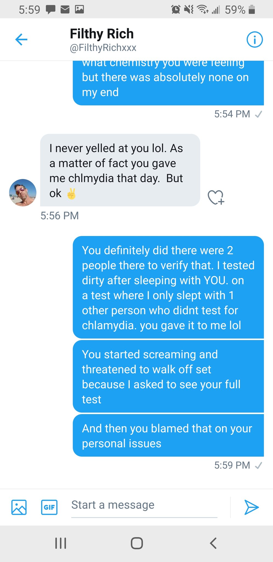273x562 pixels.
Task: Tap the 5:59 PM delivered timestamp
Action: (x=232, y=465)
